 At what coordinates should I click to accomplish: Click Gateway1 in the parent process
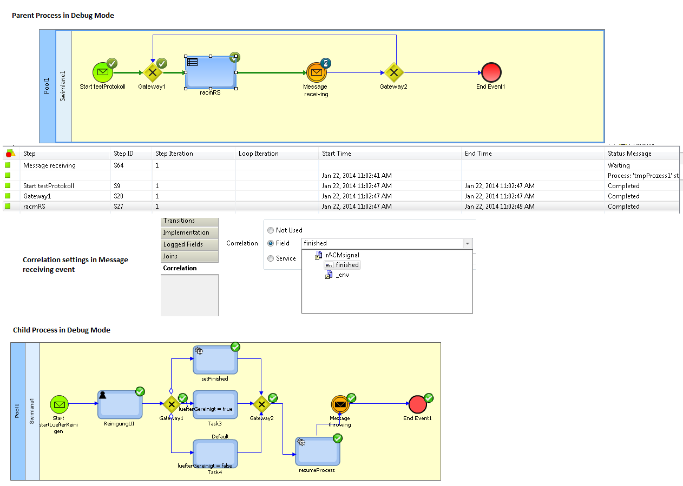point(153,72)
